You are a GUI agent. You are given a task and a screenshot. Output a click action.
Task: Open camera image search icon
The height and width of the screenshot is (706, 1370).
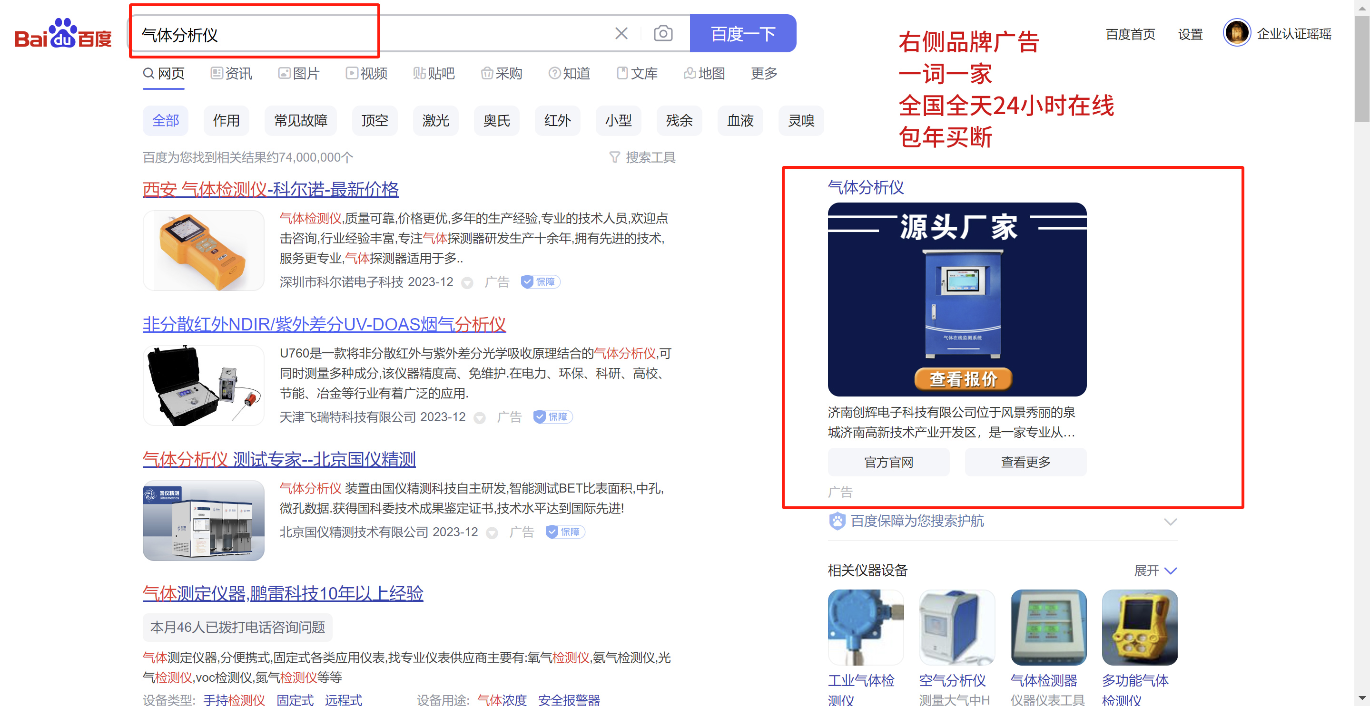click(663, 33)
